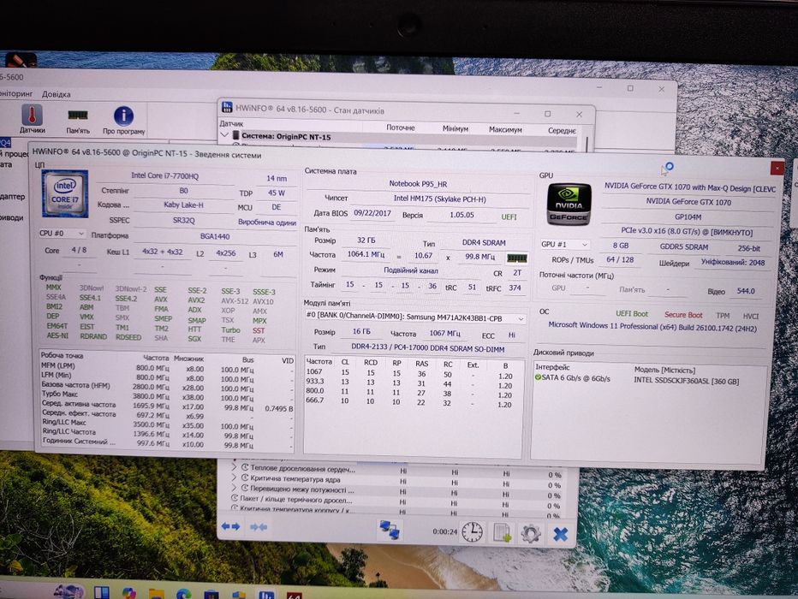
Task: Click the Intel Core i7 logo
Action: pyautogui.click(x=64, y=193)
